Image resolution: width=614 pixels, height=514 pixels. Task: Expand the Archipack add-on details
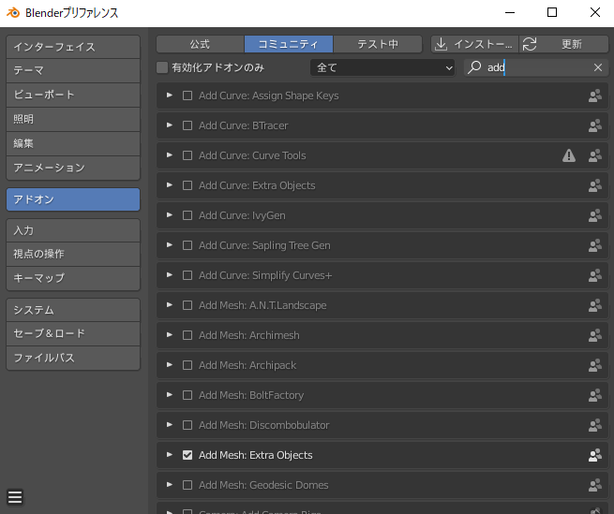point(170,365)
